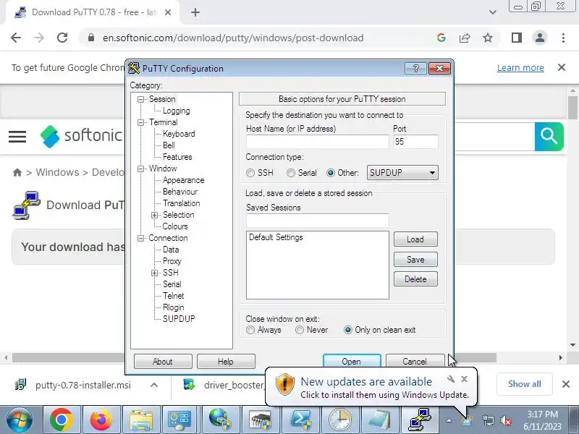579x434 pixels.
Task: Collapse the Connection tree node
Action: [x=140, y=239]
